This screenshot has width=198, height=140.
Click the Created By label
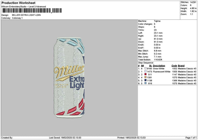click(7, 138)
